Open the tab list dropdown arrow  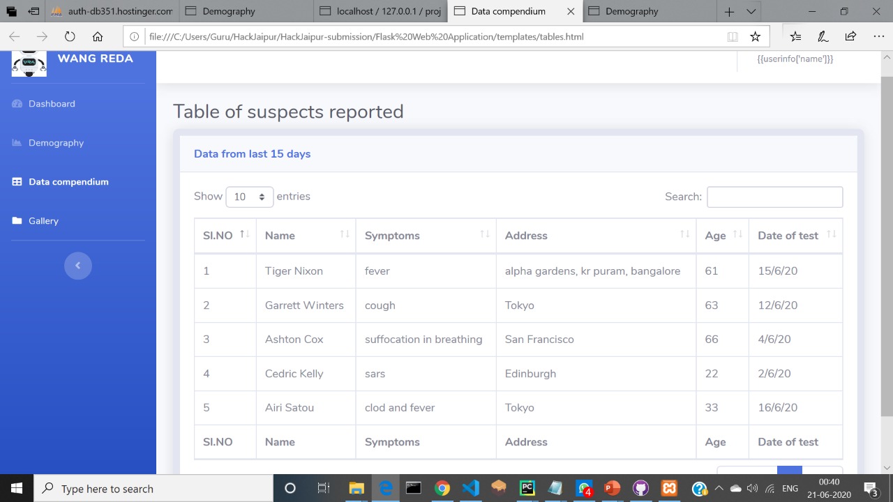click(751, 12)
